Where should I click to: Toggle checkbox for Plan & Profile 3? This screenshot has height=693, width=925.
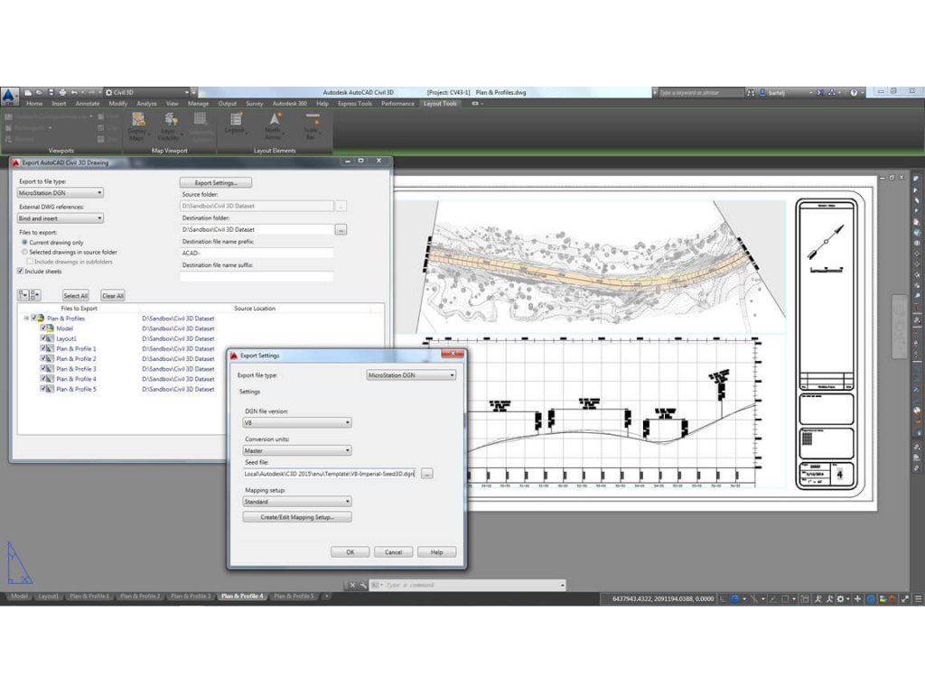(x=43, y=368)
